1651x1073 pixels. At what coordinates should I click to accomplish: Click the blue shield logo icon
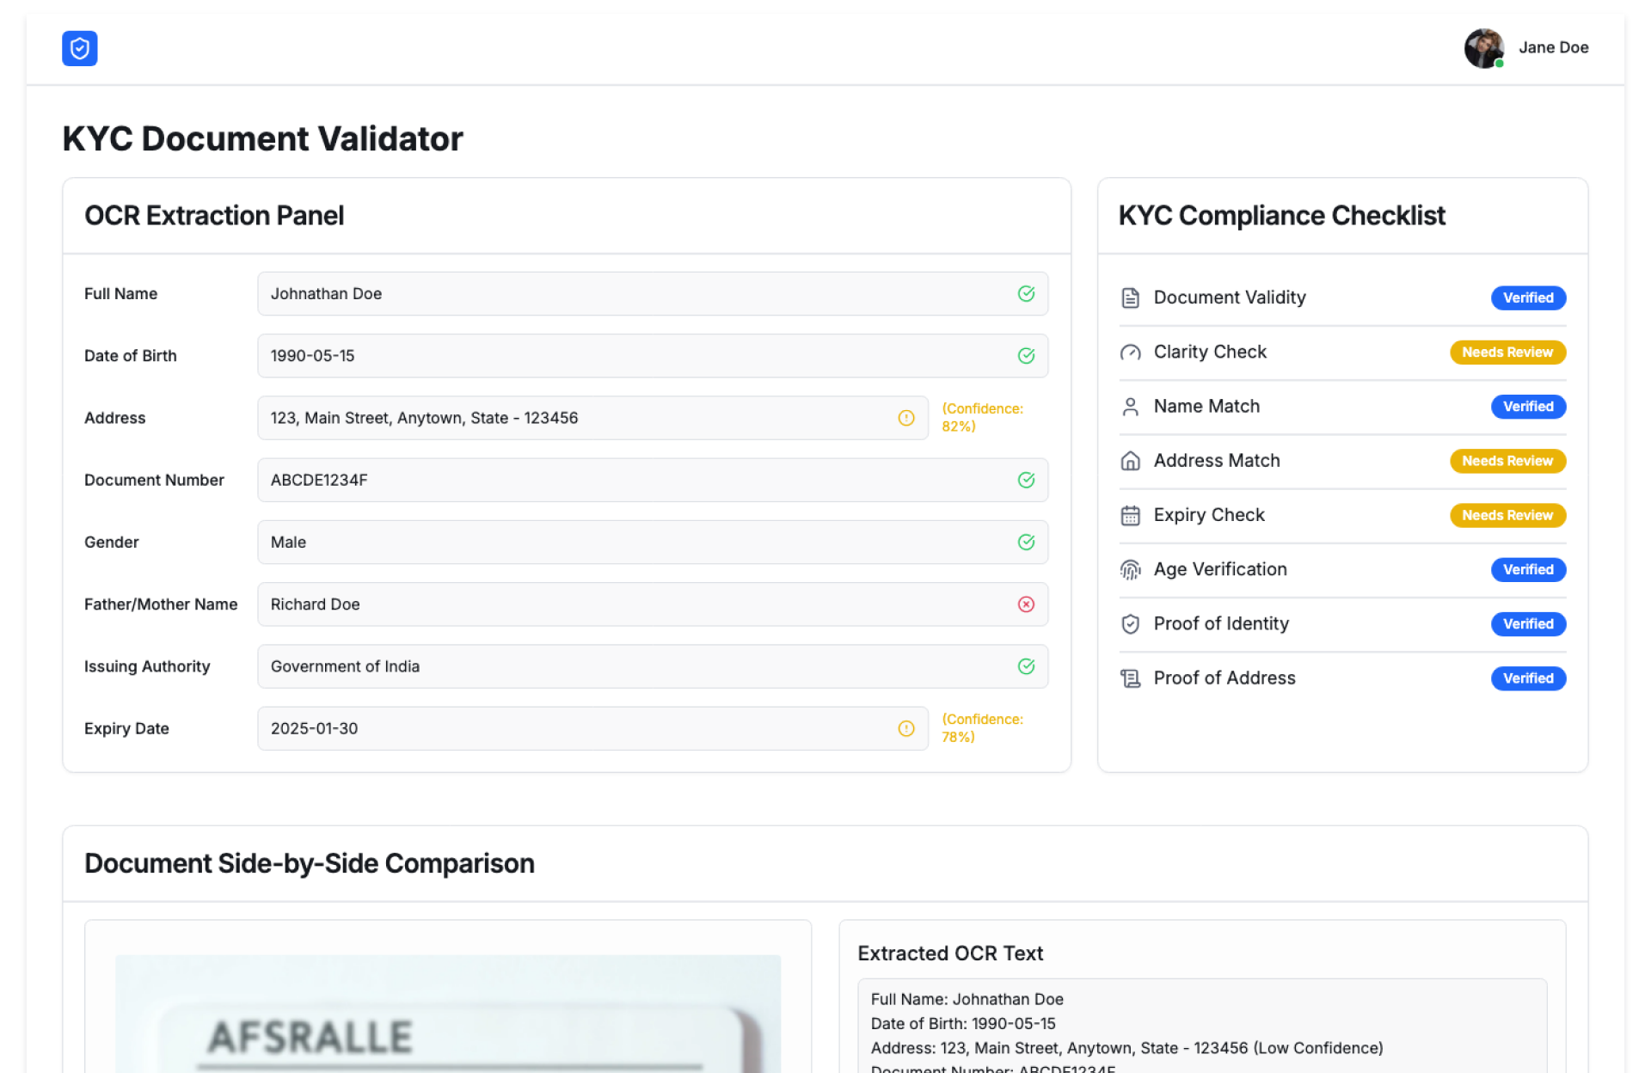[79, 48]
